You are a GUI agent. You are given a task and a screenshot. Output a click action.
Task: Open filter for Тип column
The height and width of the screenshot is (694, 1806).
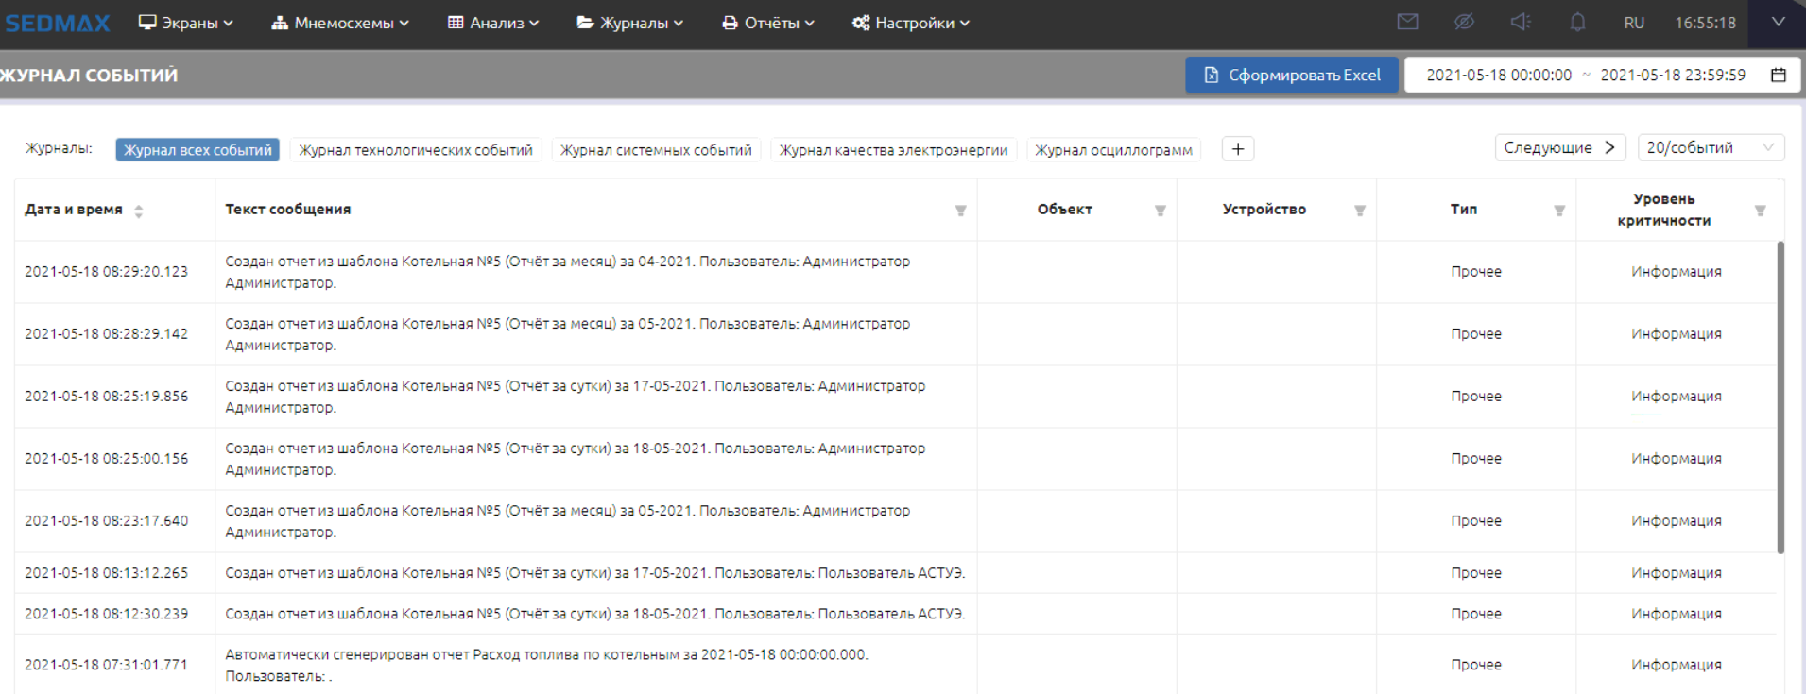click(1559, 211)
